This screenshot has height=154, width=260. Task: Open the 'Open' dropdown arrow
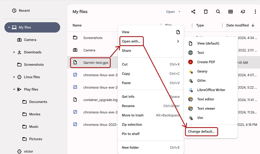click(179, 12)
